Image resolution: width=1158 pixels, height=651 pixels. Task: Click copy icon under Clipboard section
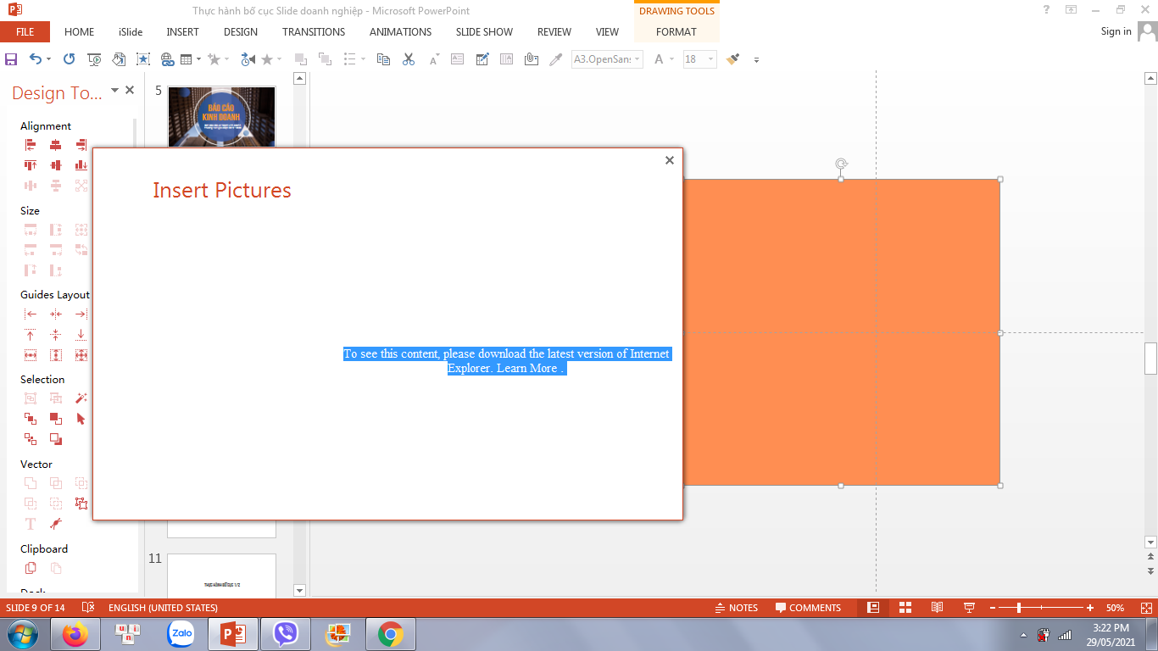pyautogui.click(x=31, y=568)
